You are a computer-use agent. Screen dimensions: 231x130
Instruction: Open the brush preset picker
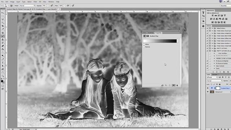coord(6,6)
